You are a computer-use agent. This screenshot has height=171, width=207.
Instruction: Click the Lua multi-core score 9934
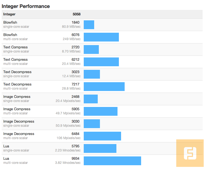point(75,159)
